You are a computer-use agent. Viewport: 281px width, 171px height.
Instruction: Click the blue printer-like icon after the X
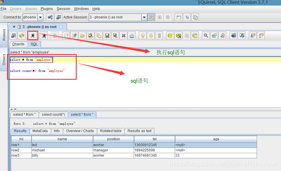tap(132, 36)
